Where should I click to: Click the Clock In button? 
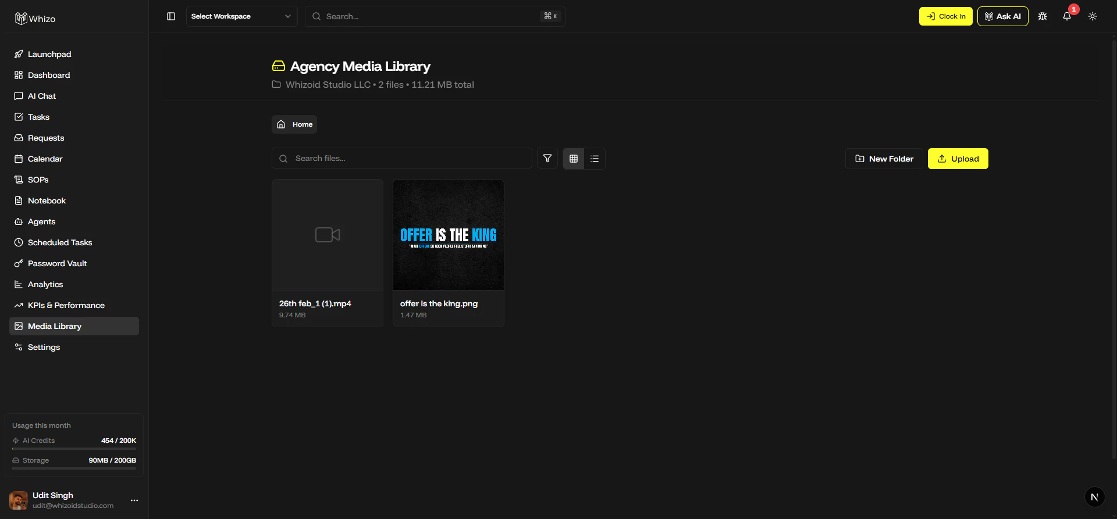945,16
